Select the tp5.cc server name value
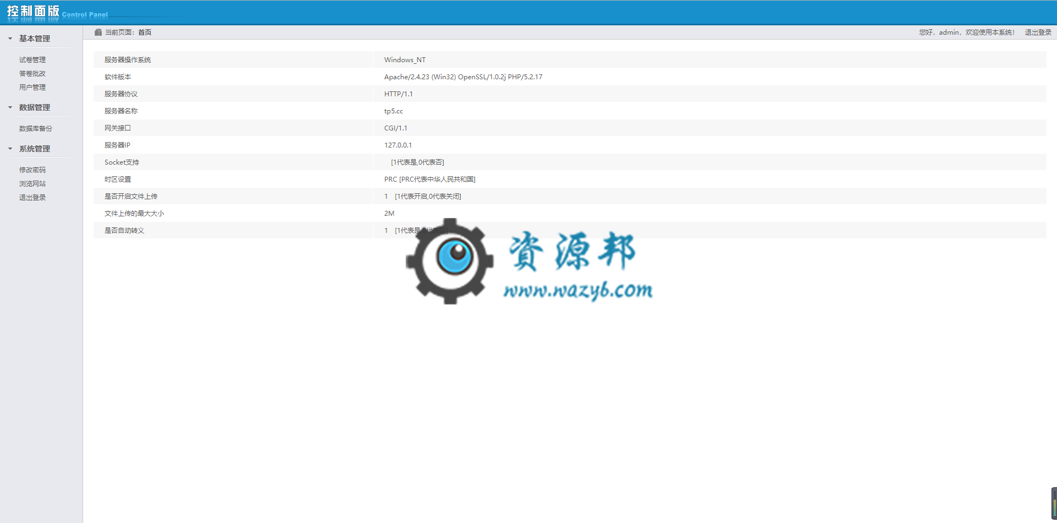The width and height of the screenshot is (1057, 523). tap(394, 111)
